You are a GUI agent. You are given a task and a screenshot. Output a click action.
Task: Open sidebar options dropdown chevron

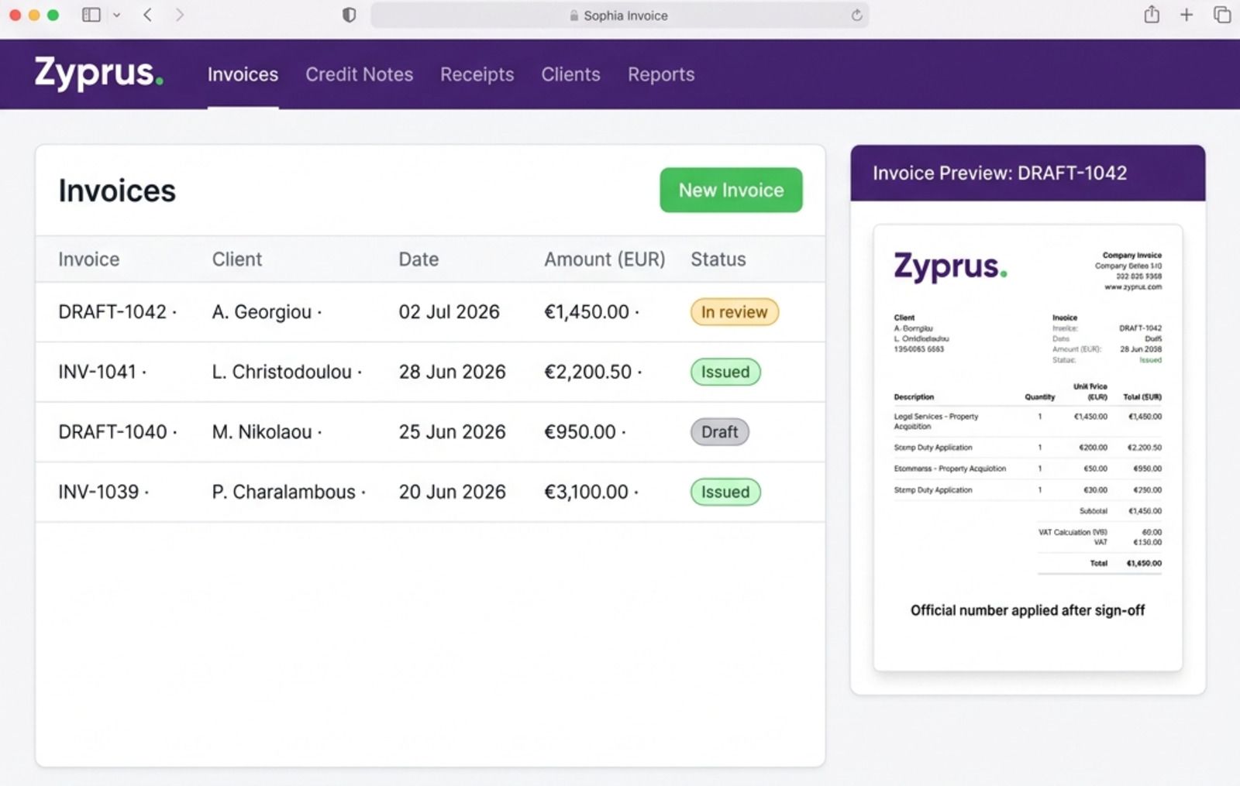tap(116, 15)
